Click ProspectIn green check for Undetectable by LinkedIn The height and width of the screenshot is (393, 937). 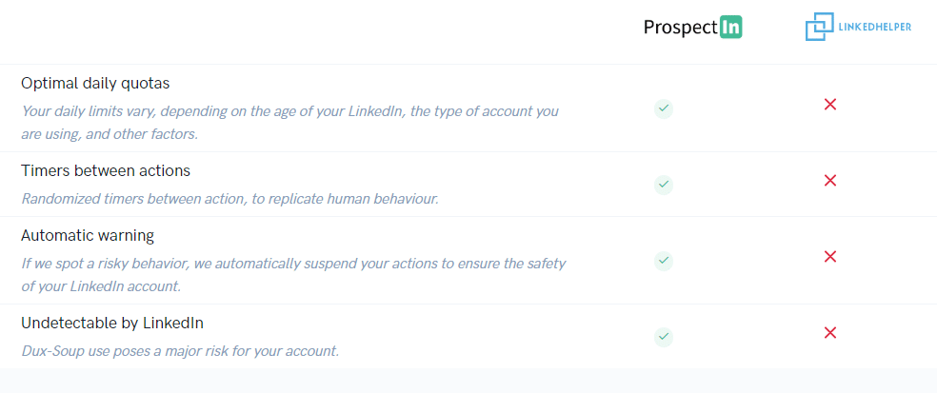click(x=664, y=337)
